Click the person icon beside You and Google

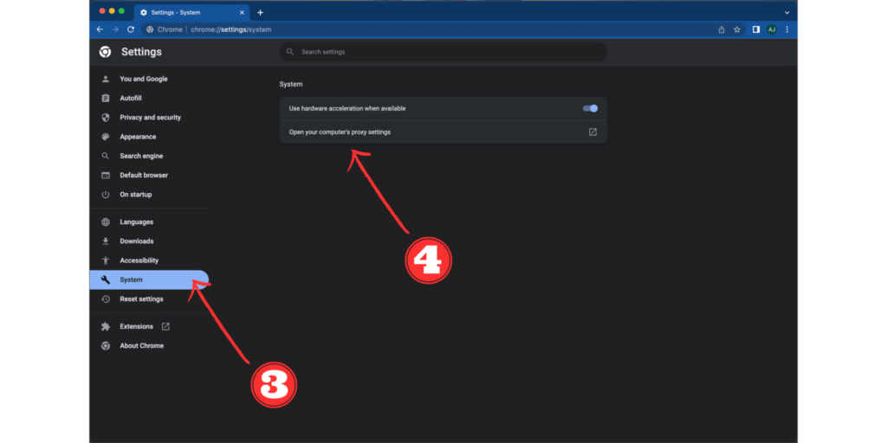click(x=105, y=79)
